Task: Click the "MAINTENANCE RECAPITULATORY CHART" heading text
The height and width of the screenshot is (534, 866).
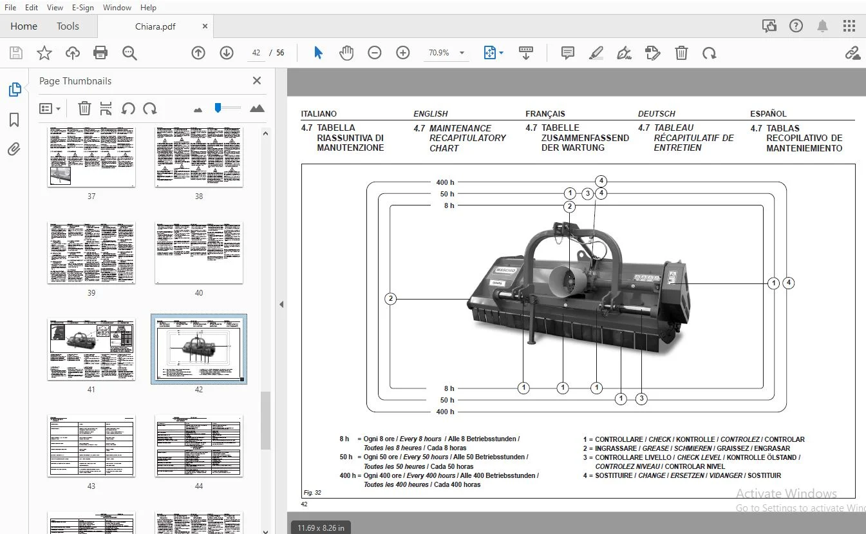Action: pos(468,138)
